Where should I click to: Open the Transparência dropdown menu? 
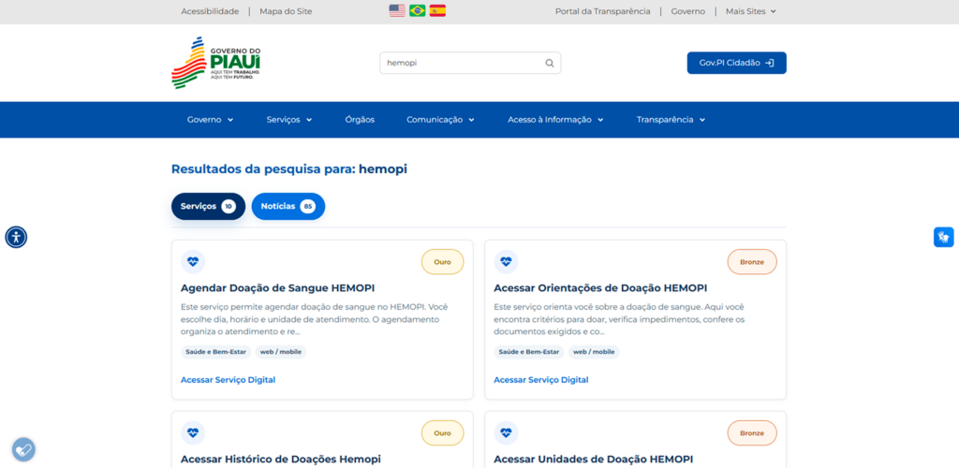click(671, 120)
